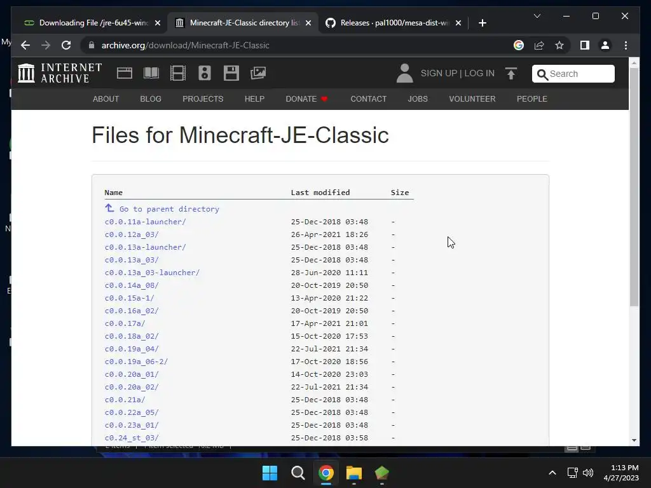
Task: Open the PROJECTS menu item
Action: [203, 99]
